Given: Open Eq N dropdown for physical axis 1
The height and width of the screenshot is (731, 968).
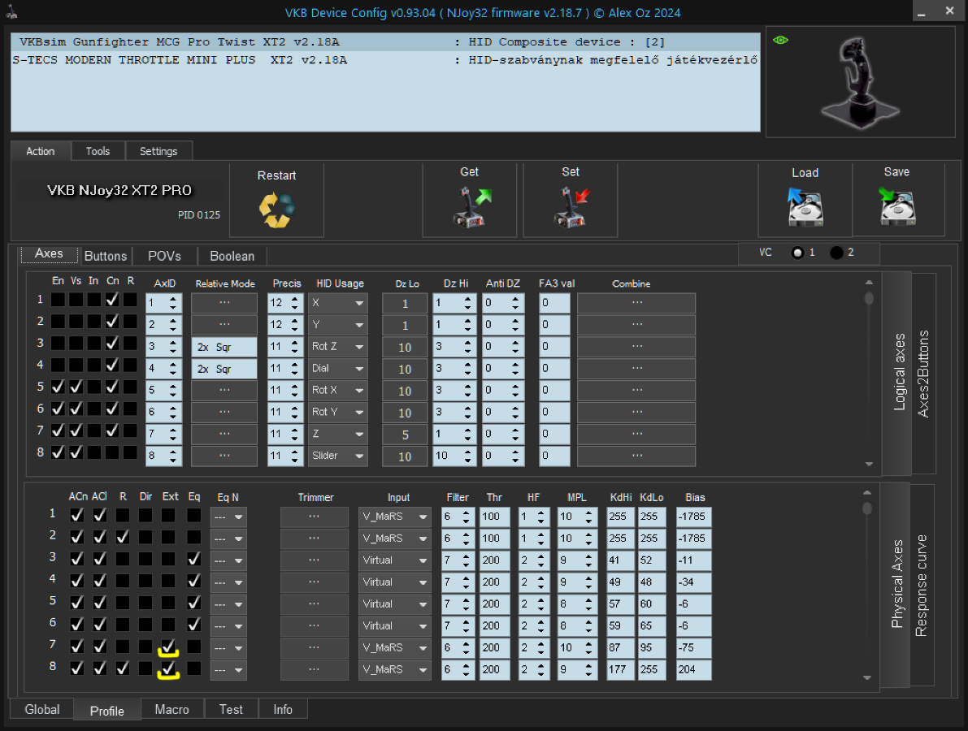Looking at the screenshot, I should [228, 517].
